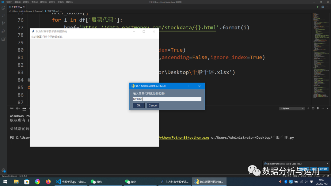331x186 pixels.
Task: Click the Python language mode in status bar
Action: (317, 176)
